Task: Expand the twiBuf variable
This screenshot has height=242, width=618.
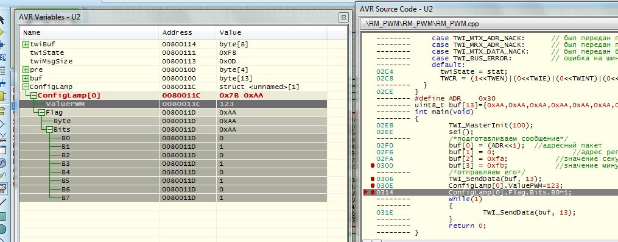Action: (26, 44)
